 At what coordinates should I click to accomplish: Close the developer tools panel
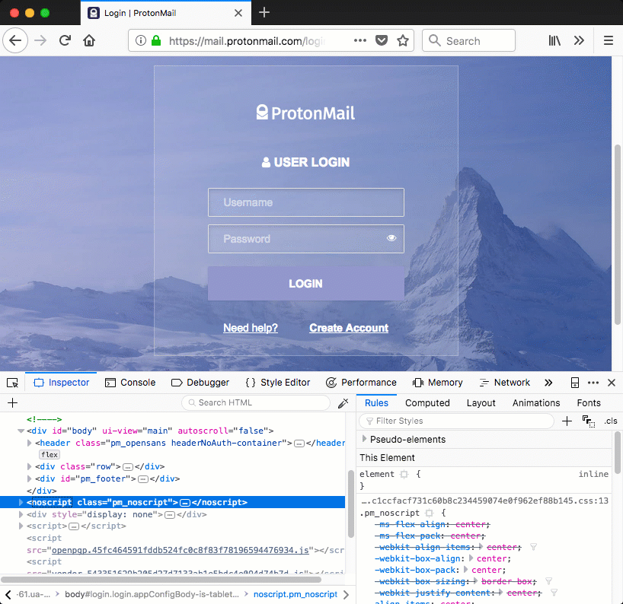tap(612, 383)
